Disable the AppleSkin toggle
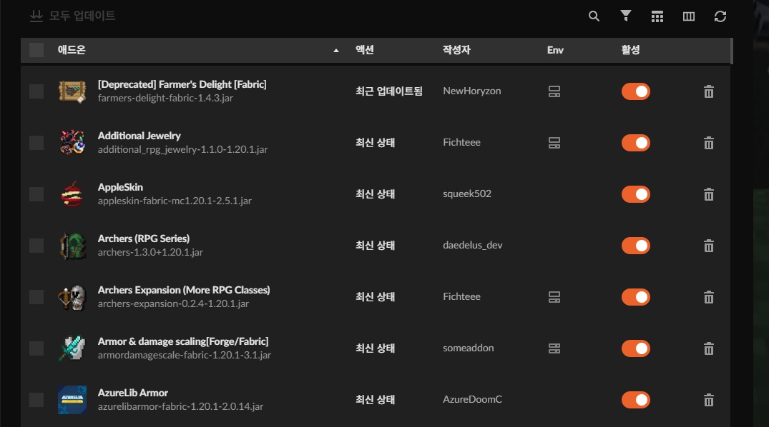Screen dimensions: 769x427 coord(636,194)
